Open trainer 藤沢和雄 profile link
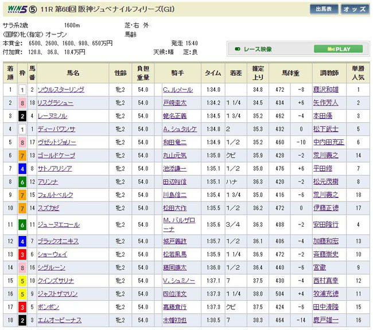The width and height of the screenshot is (373, 330). tap(326, 90)
